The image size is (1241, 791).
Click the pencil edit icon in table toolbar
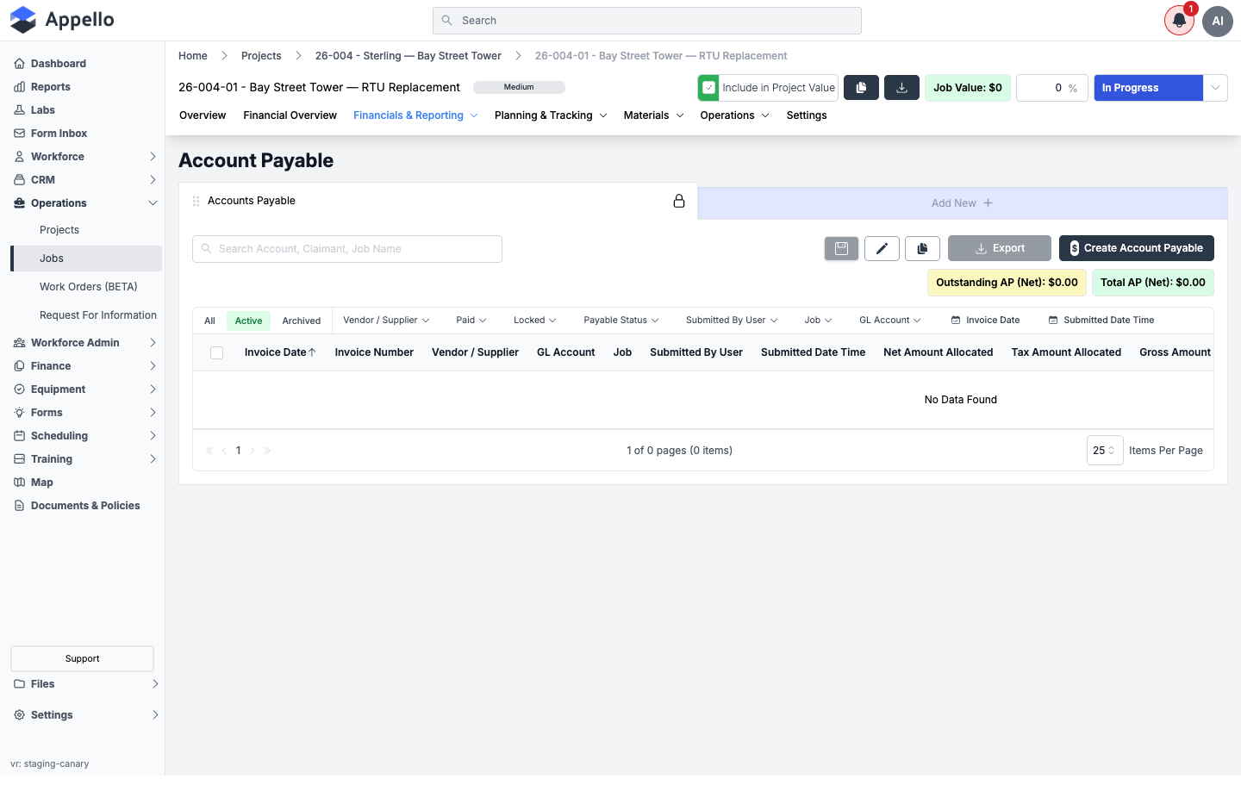[882, 248]
